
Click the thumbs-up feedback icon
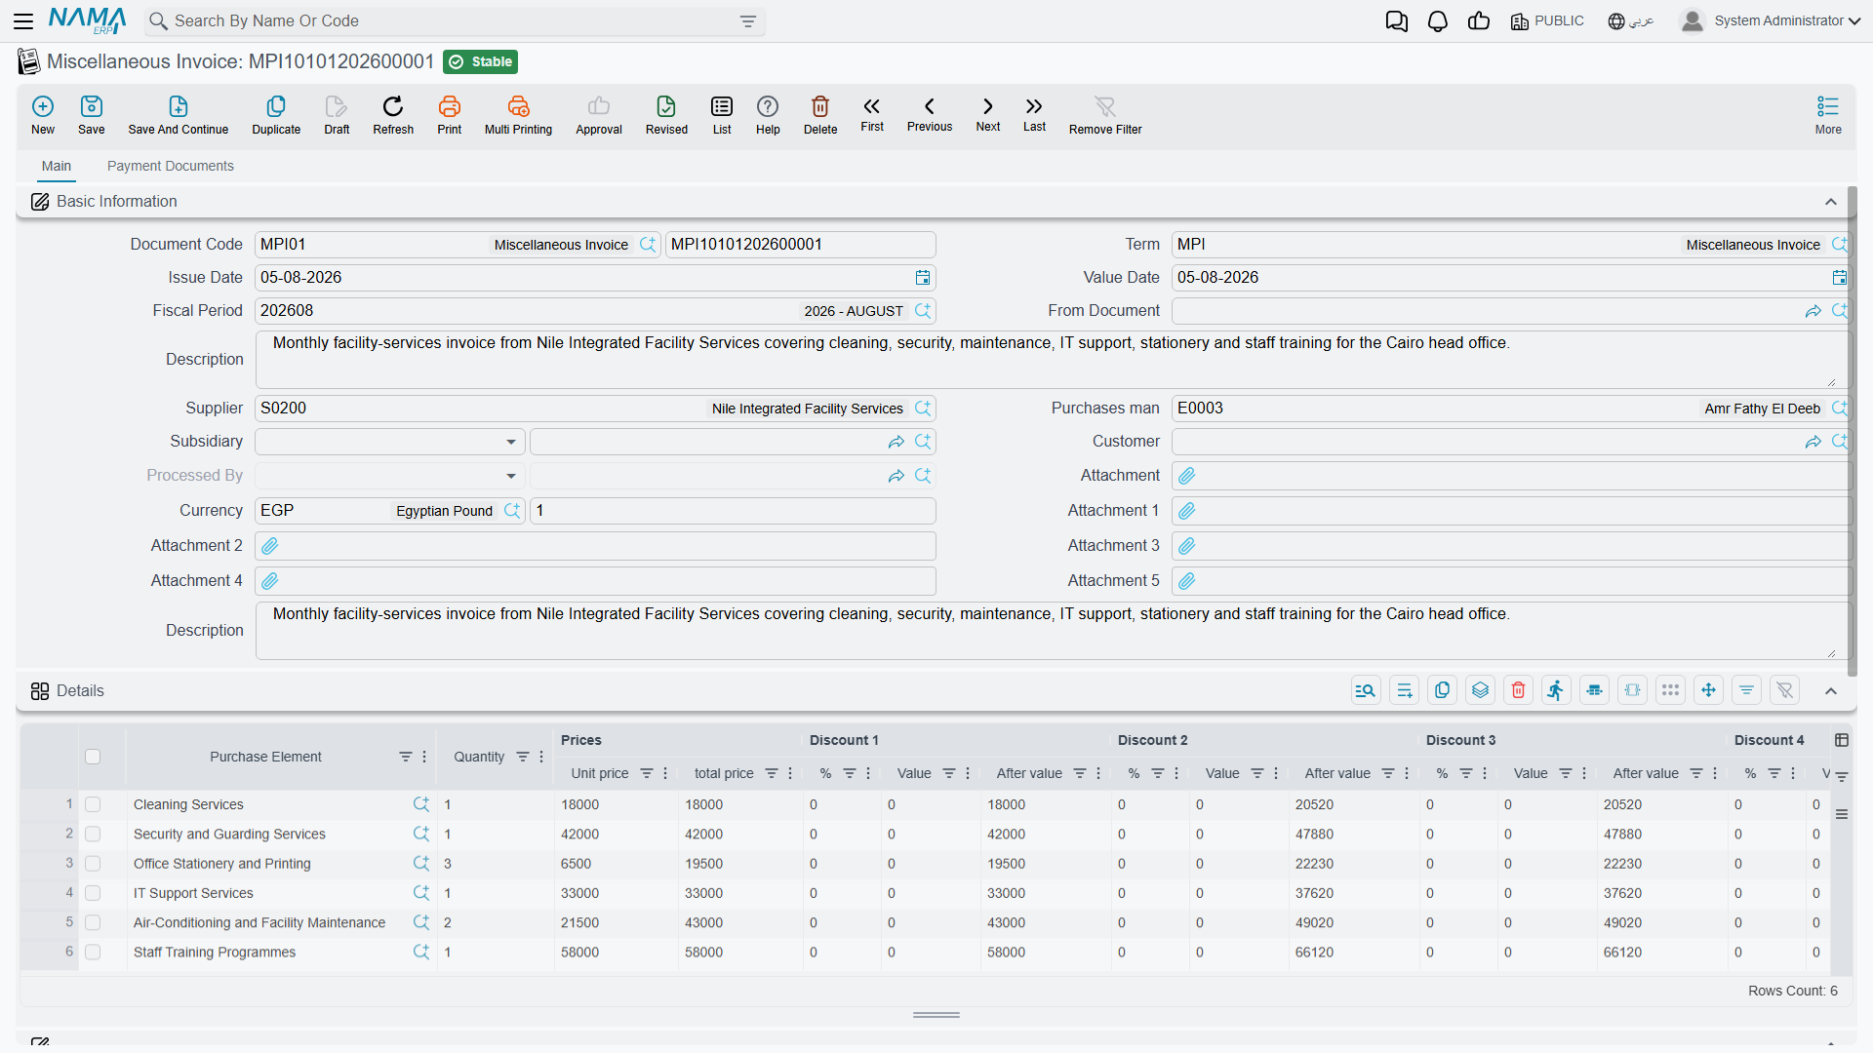point(1478,21)
